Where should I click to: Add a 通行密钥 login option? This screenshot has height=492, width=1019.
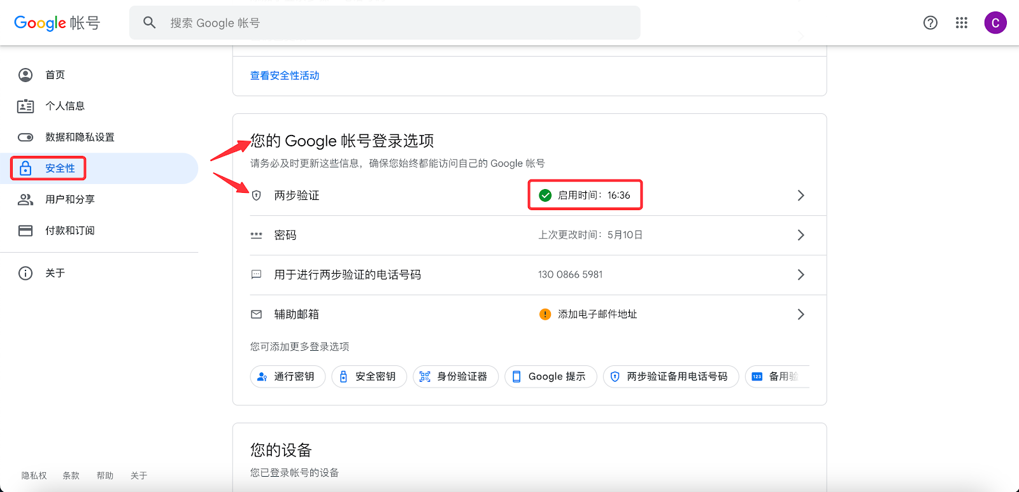coord(288,377)
